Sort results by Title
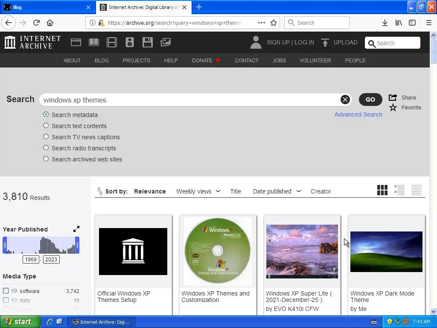The width and height of the screenshot is (437, 328). (x=236, y=191)
